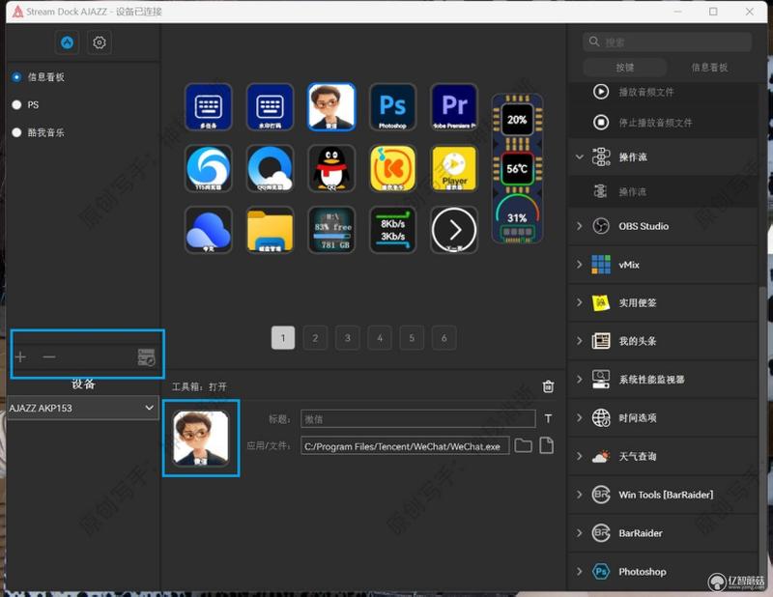The image size is (773, 597).
Task: Select the WeChat avatar key in grid
Action: point(331,107)
